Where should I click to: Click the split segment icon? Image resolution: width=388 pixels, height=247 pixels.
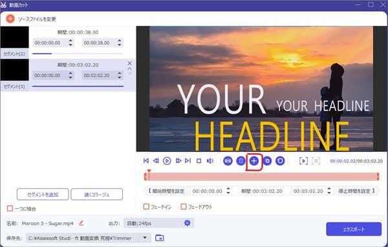click(x=228, y=161)
